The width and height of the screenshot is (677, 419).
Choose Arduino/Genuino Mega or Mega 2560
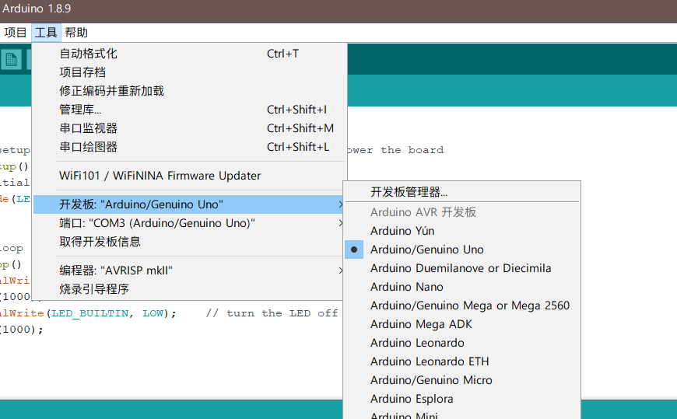coord(462,306)
